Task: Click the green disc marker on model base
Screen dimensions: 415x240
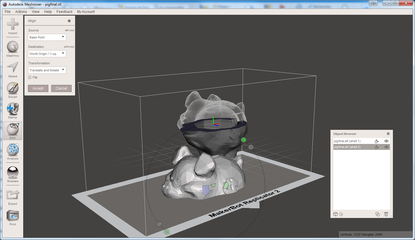Action: [x=226, y=186]
